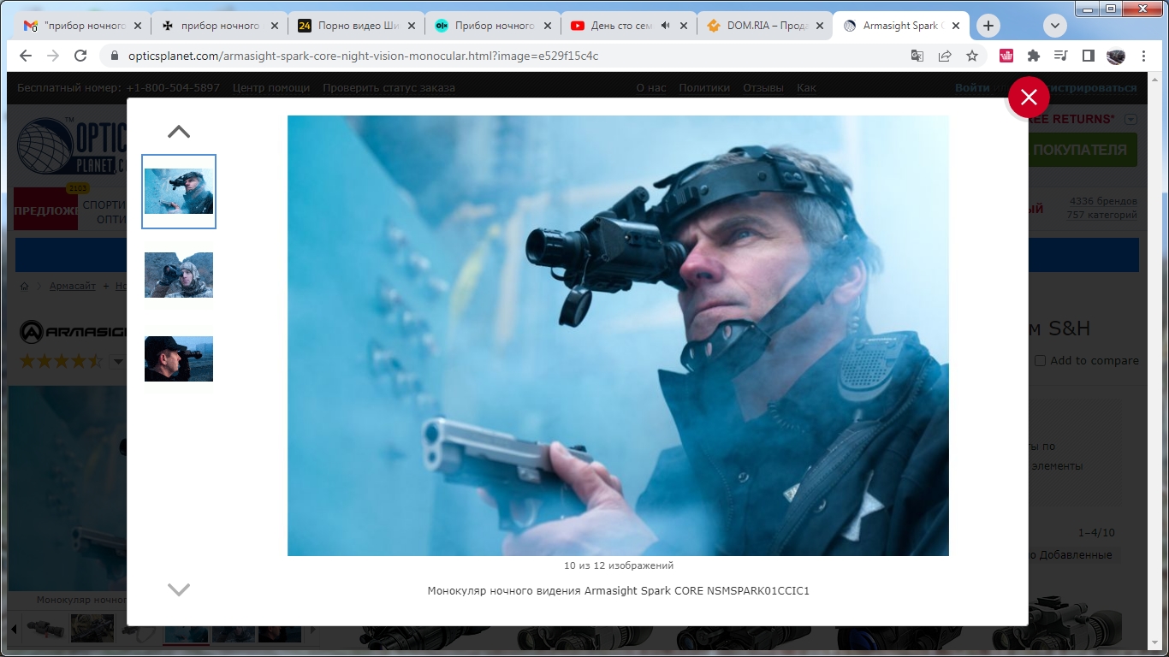Select first monocular thumbnail in bottom strip
Screen dimensions: 1169x657
45,629
